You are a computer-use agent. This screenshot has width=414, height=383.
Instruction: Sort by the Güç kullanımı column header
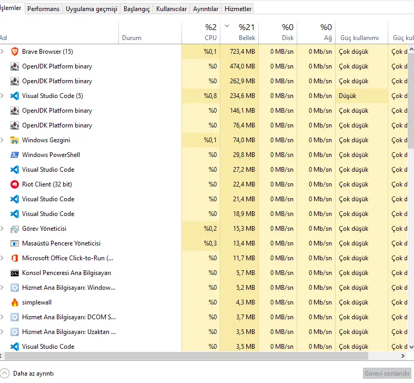pos(362,33)
